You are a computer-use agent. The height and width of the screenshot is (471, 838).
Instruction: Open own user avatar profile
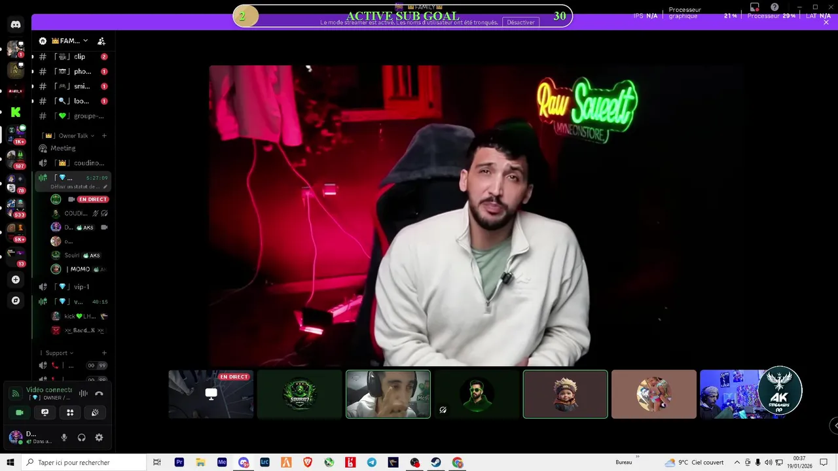(15, 437)
